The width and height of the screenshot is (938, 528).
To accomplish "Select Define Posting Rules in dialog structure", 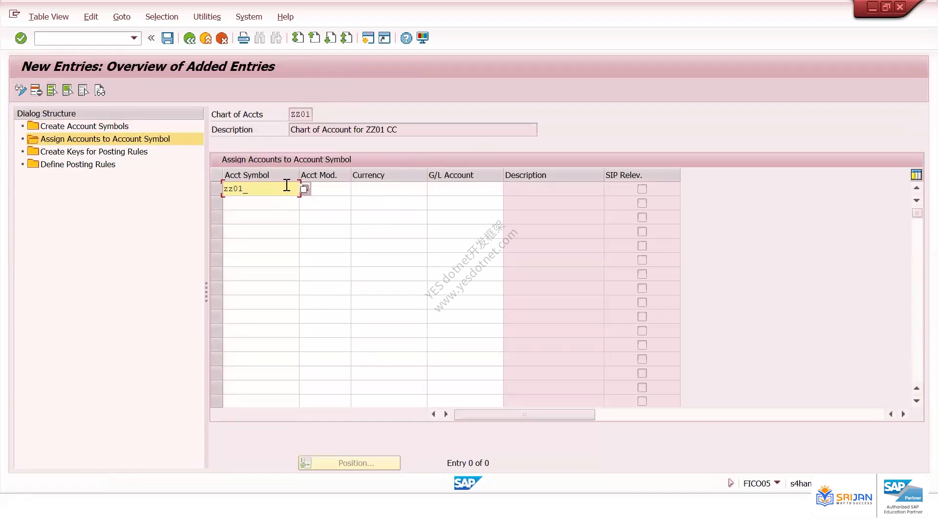I will 78,164.
